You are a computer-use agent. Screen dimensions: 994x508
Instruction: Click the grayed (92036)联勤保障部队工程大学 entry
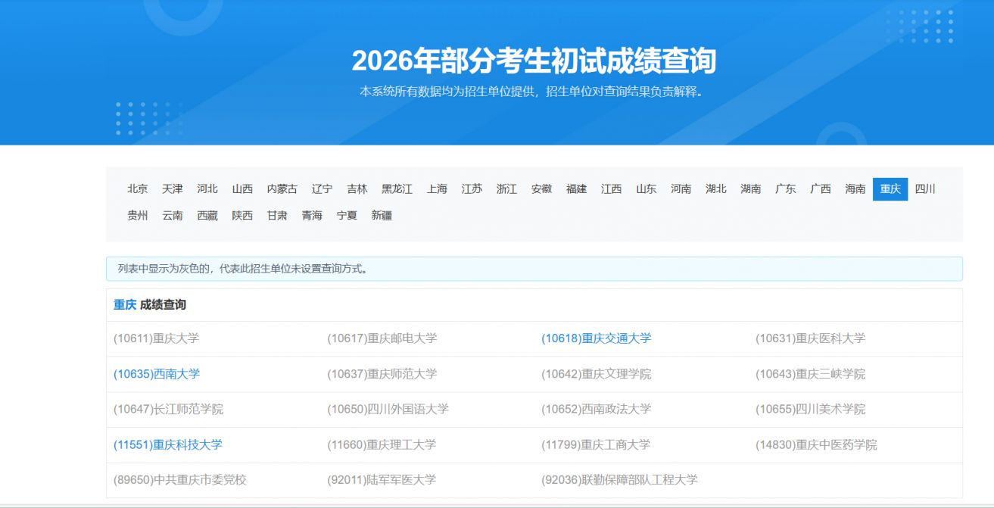point(619,480)
